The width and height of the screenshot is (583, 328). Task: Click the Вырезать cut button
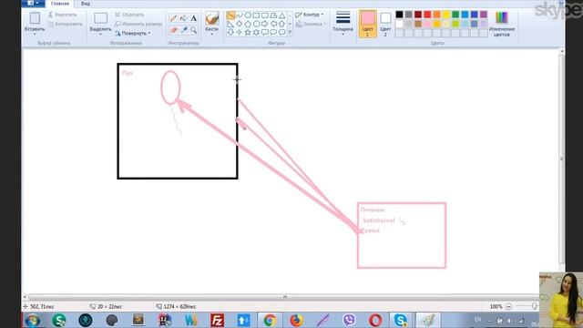tap(63, 15)
